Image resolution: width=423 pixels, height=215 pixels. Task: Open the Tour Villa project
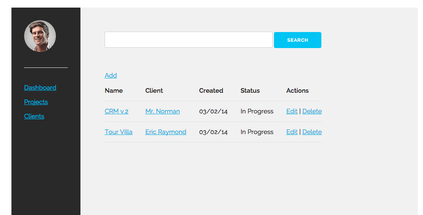point(119,132)
